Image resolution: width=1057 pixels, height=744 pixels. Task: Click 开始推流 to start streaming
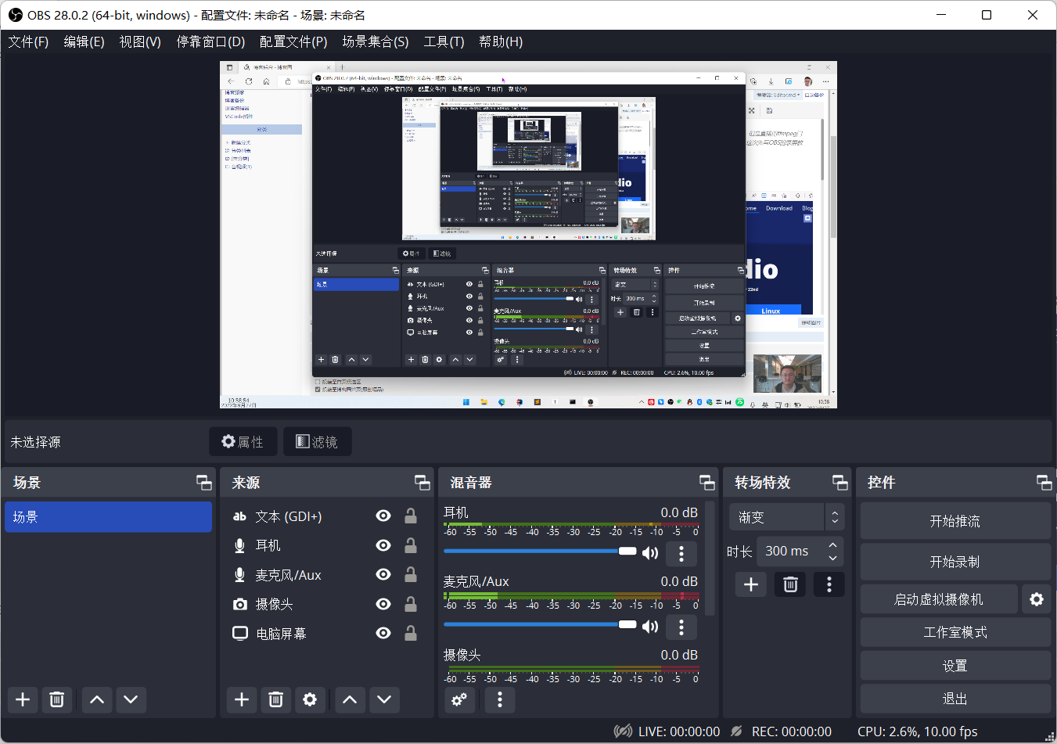(955, 521)
